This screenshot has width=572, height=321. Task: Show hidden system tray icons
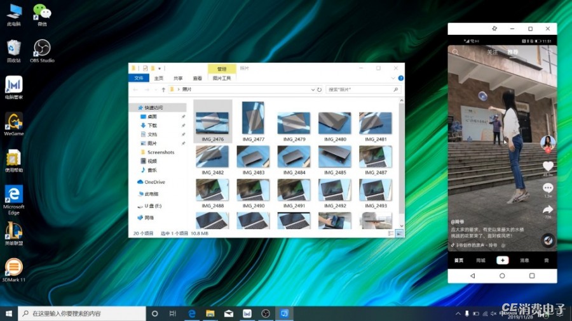click(x=458, y=313)
